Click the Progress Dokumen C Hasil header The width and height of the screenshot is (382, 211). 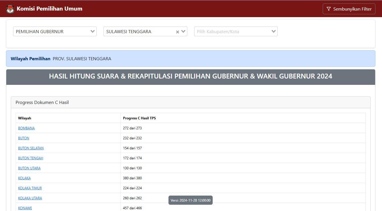42,103
